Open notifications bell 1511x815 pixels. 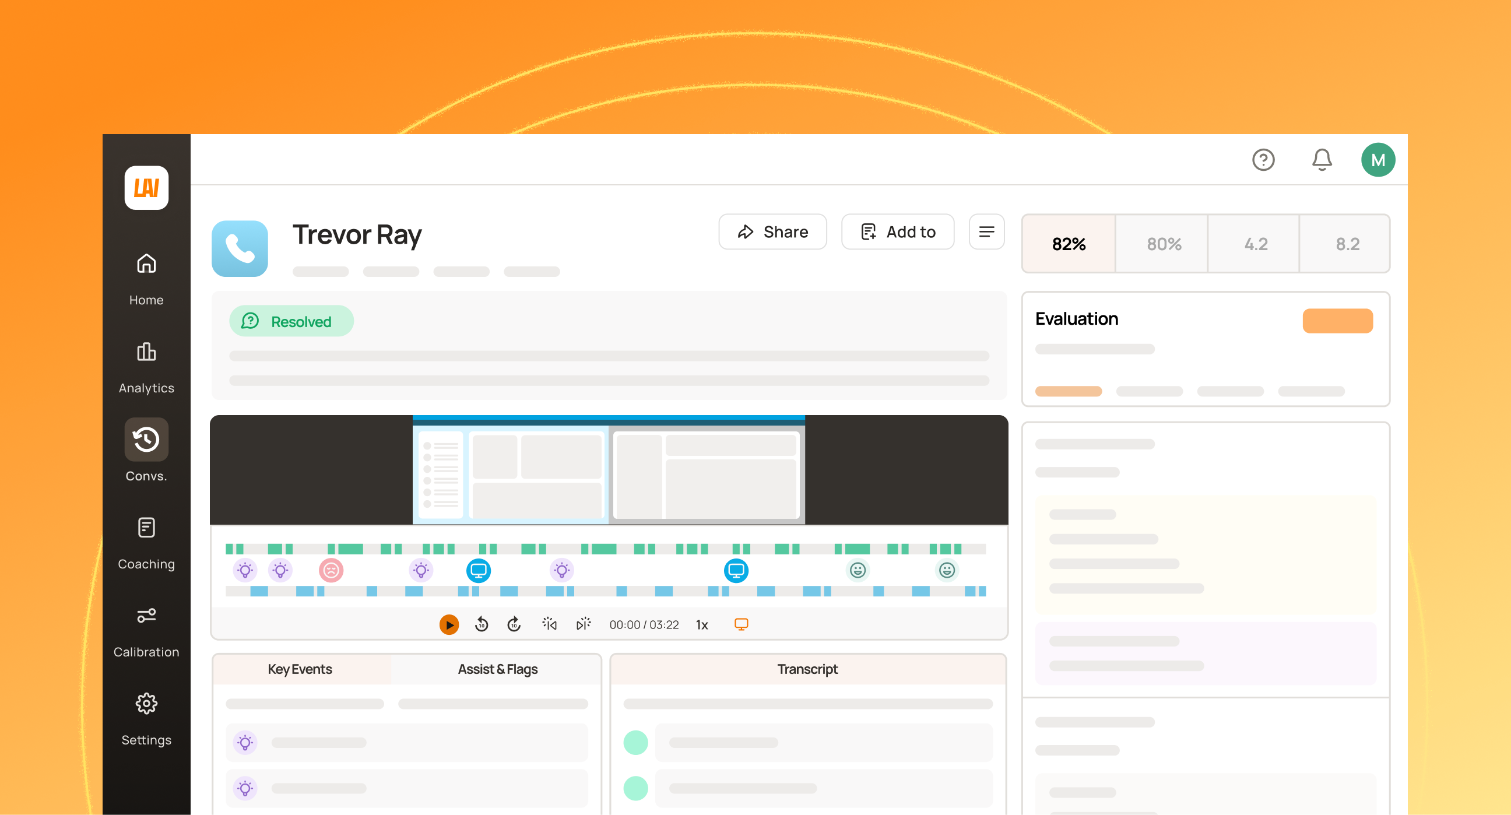pyautogui.click(x=1322, y=160)
